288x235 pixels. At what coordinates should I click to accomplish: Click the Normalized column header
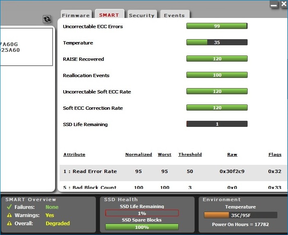pyautogui.click(x=138, y=155)
